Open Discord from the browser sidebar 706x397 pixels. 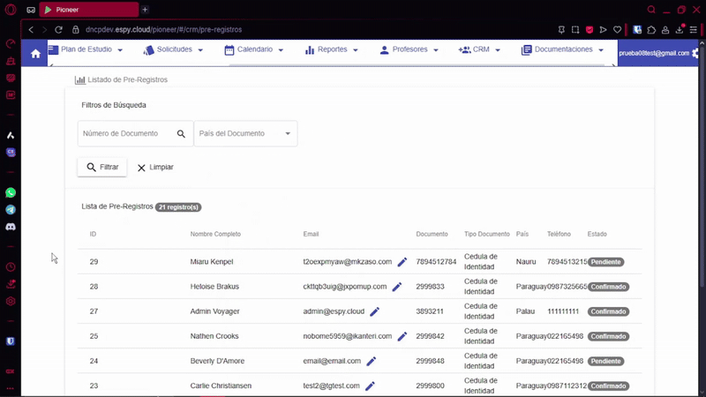point(11,228)
